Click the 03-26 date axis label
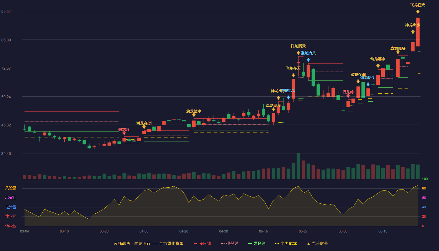Viewport: 439px width, 251px height. [104, 231]
